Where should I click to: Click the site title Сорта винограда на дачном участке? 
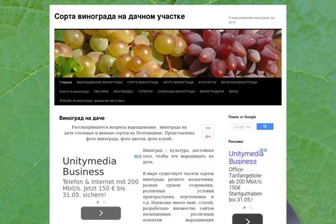pos(120,16)
